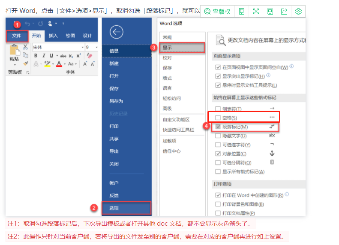The width and height of the screenshot is (339, 245).
Task: Uncheck the 段落标记(M) checkbox
Action: click(x=218, y=127)
